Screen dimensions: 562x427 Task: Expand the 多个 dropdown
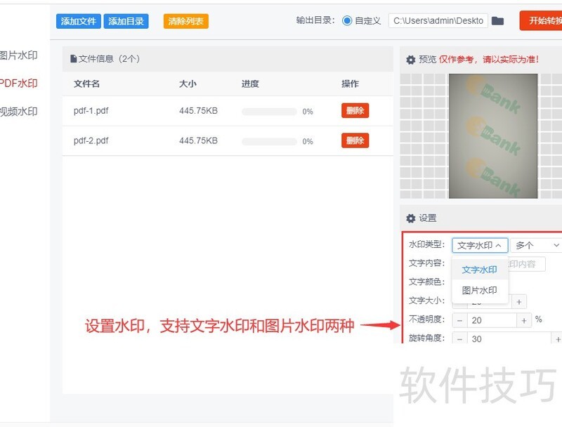(x=536, y=245)
